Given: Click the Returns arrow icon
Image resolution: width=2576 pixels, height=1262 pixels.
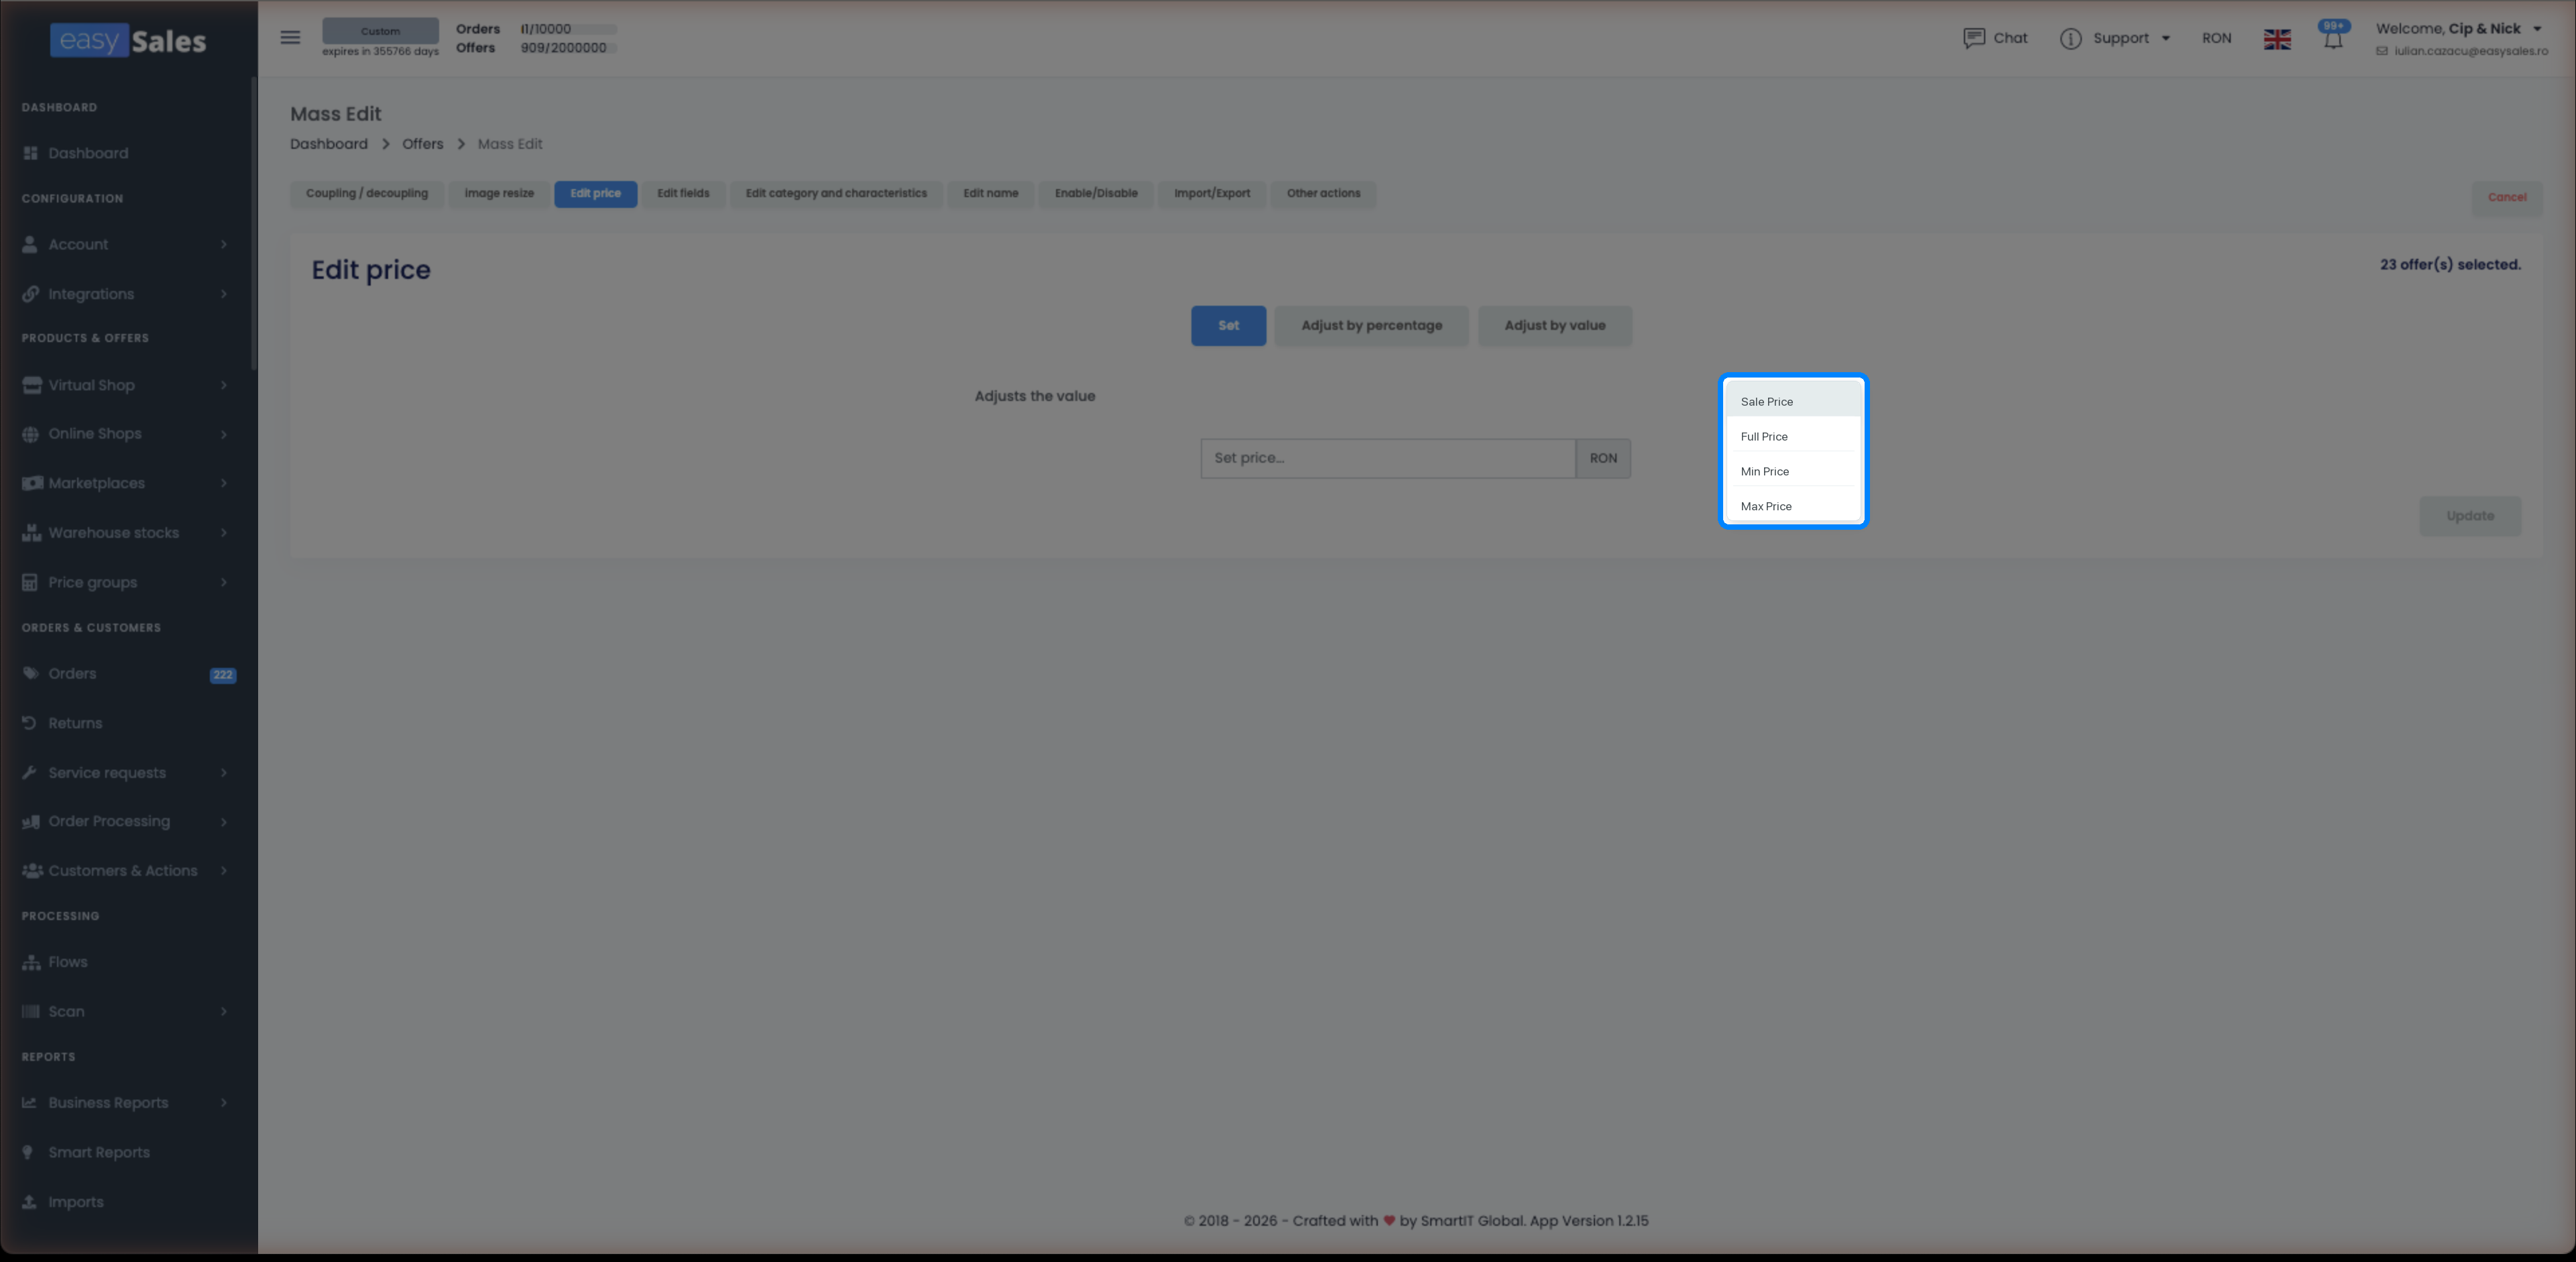Looking at the screenshot, I should (29, 723).
